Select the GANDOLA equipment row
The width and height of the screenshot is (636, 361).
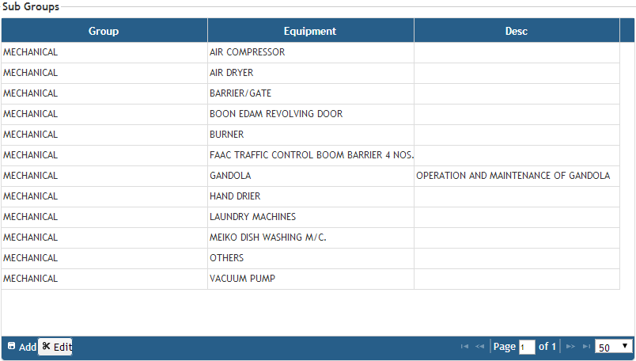coord(230,176)
